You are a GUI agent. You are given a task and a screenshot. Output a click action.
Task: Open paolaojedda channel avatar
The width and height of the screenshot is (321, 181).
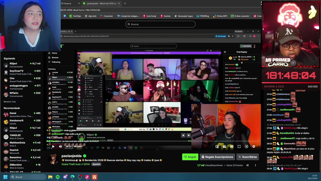click(53, 159)
